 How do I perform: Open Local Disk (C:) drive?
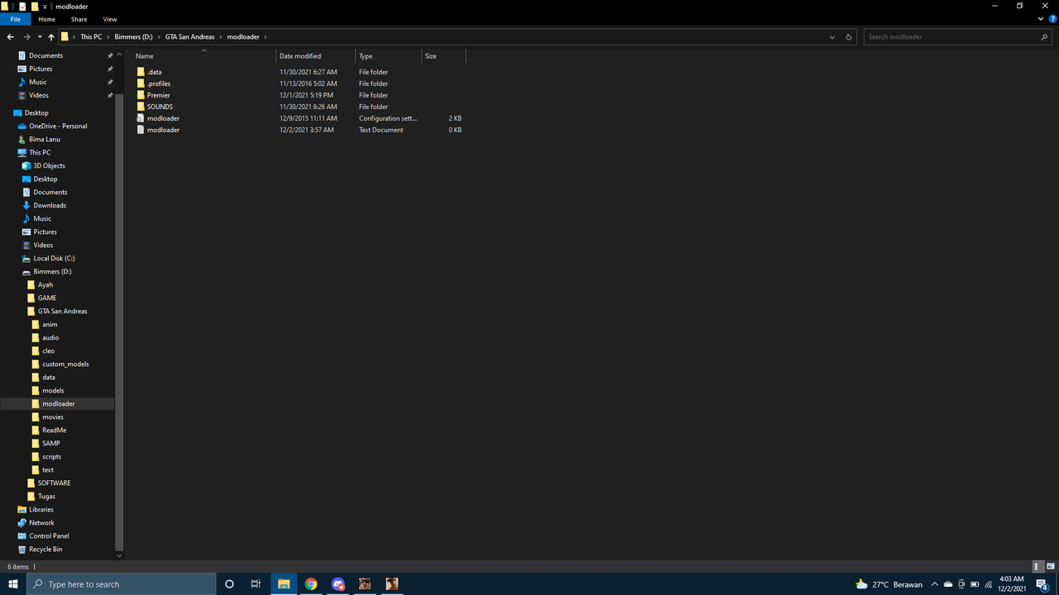[54, 258]
